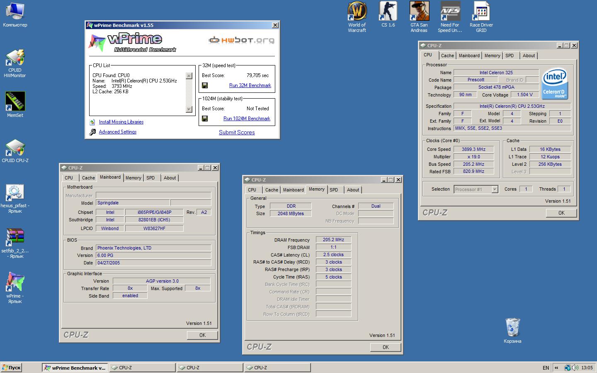Click Core Speed 3899.3 MHz field
Image resolution: width=597 pixels, height=373 pixels.
(x=473, y=149)
